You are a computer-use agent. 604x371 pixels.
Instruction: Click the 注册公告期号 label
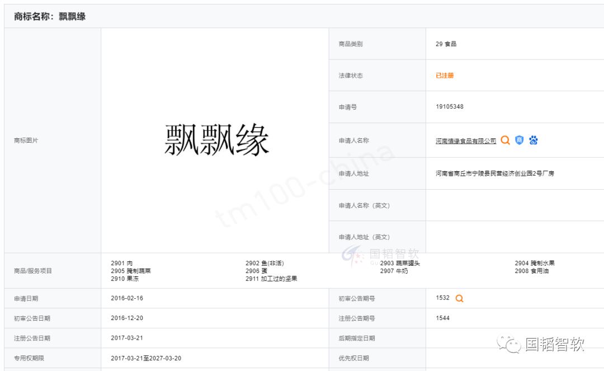click(x=357, y=318)
